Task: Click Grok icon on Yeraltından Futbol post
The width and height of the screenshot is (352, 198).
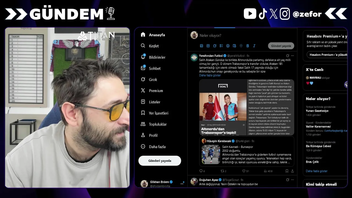Action: tap(287, 56)
